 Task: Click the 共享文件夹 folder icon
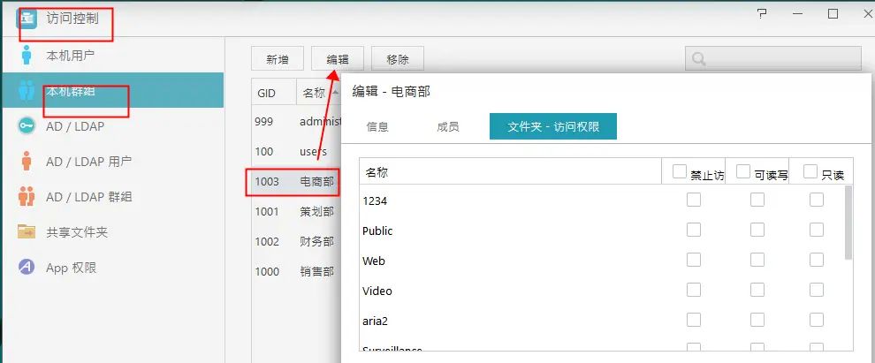pos(27,232)
